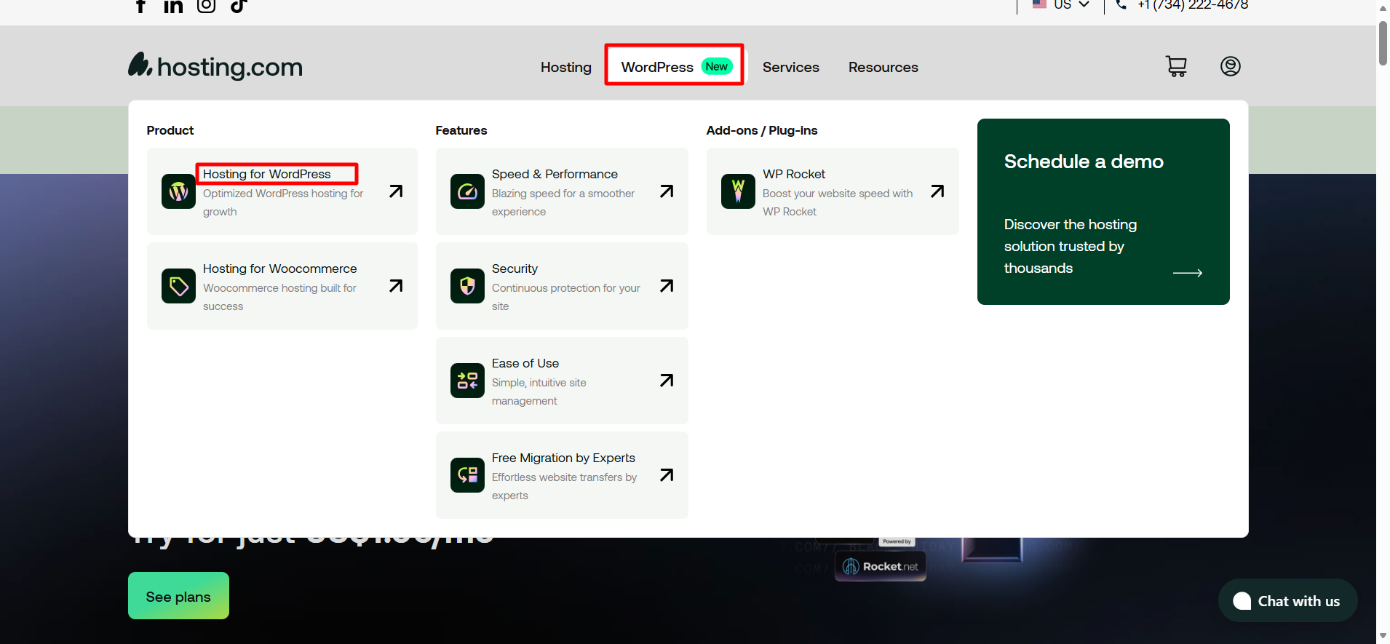This screenshot has height=644, width=1390.
Task: Click the arrow on Free Migration card
Action: click(667, 475)
